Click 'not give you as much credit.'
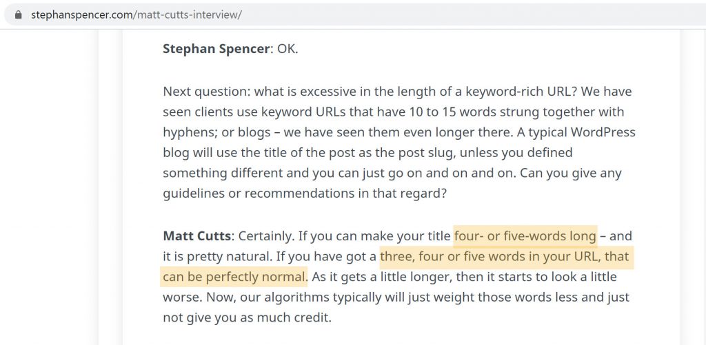Image resolution: width=706 pixels, height=345 pixels. (248, 317)
